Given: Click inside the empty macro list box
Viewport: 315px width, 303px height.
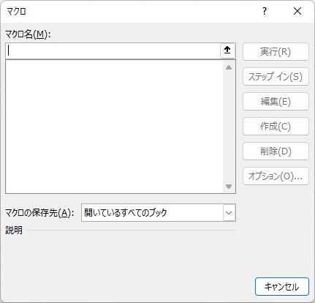Looking at the screenshot, I should [x=115, y=127].
